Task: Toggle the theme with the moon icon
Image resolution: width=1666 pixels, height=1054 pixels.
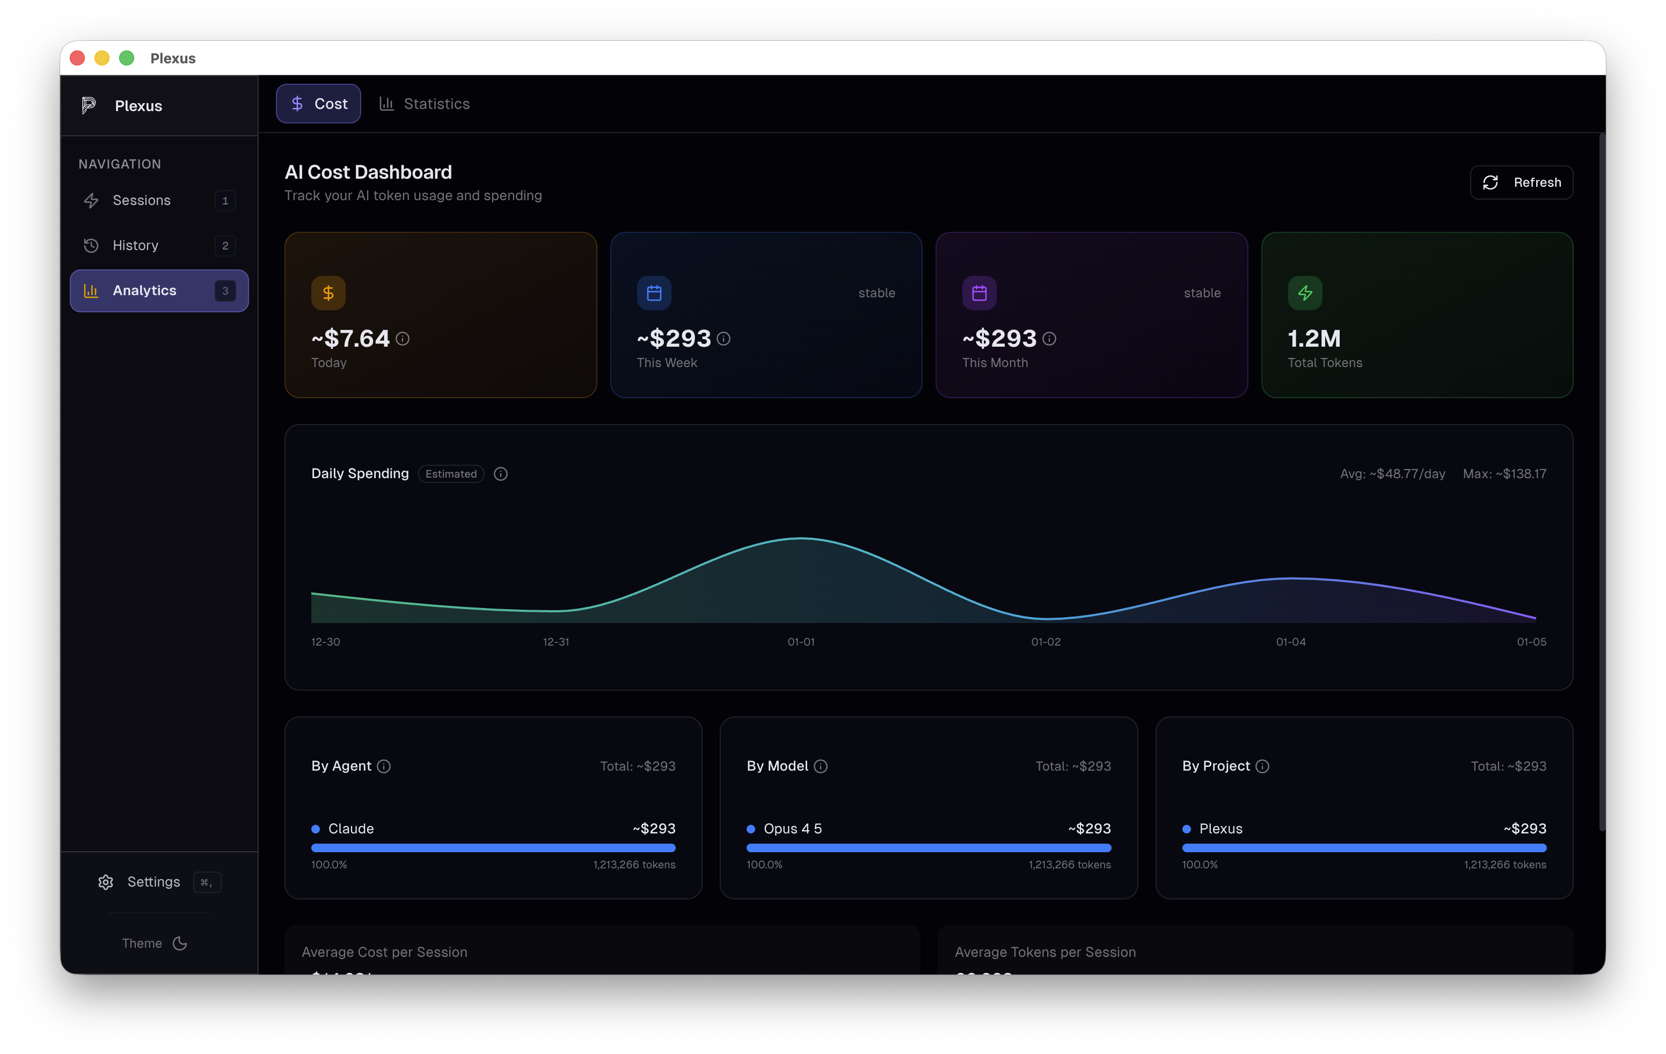Action: point(179,943)
